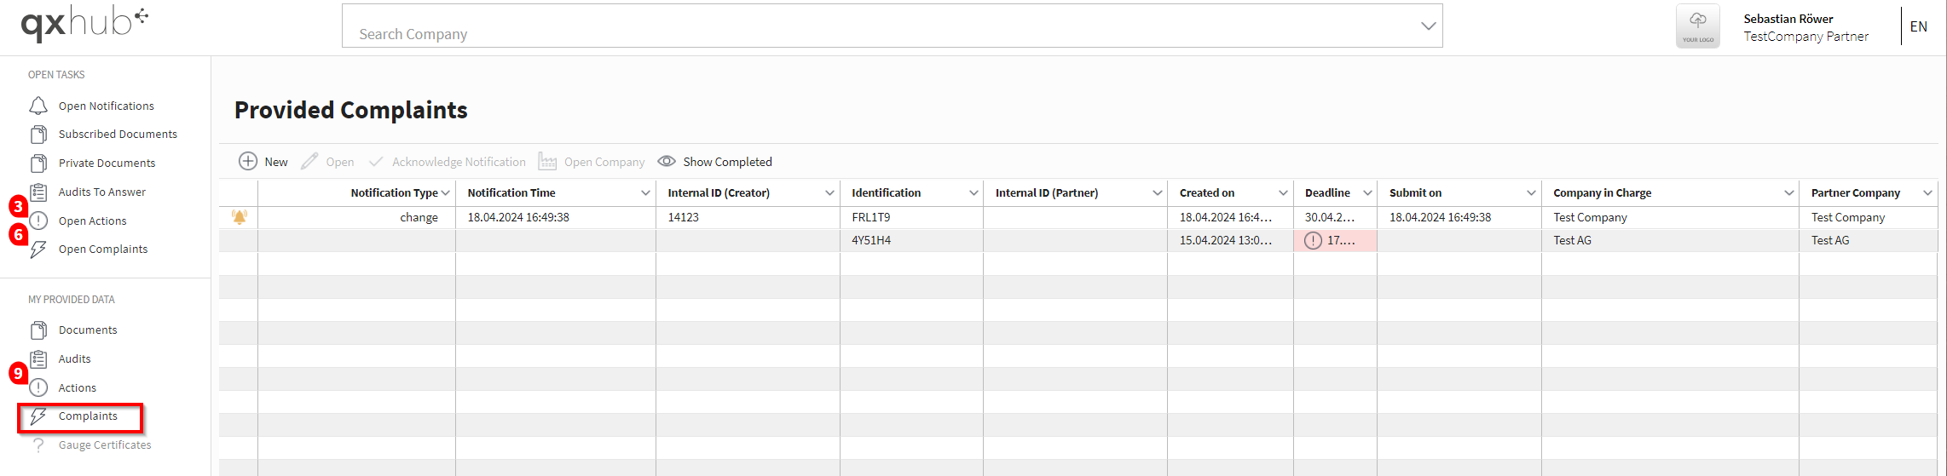The height and width of the screenshot is (476, 1947).
Task: Toggle Show Completed complaints view
Action: pyautogui.click(x=714, y=162)
